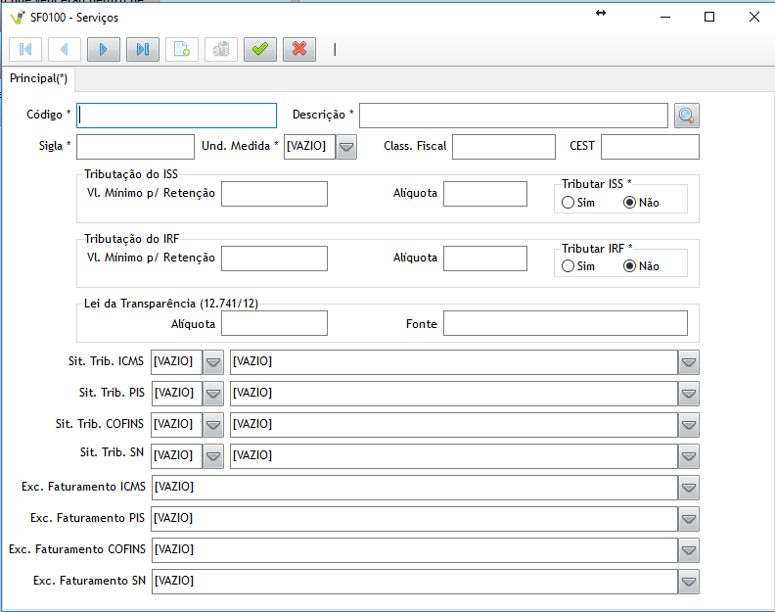Click the 'Tributação do IRF' group label
The width and height of the screenshot is (775, 612).
coord(131,239)
